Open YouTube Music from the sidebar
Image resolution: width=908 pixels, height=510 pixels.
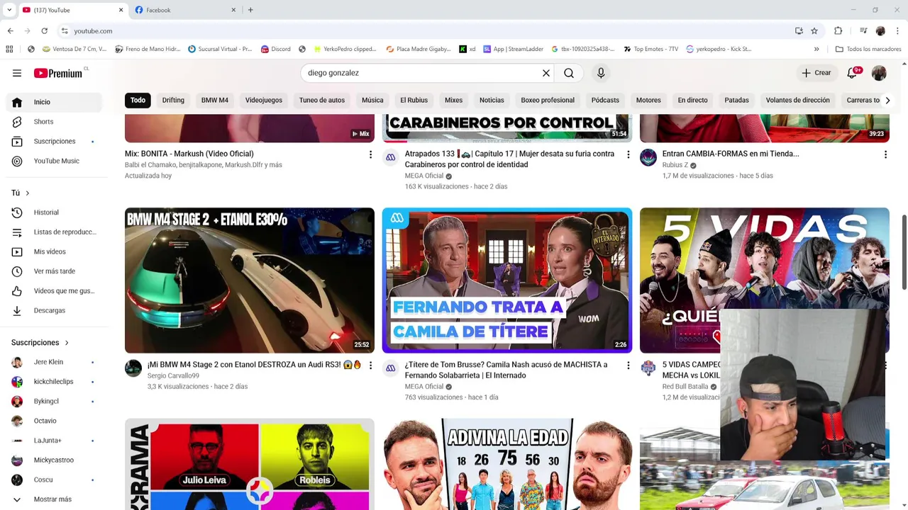tap(54, 161)
